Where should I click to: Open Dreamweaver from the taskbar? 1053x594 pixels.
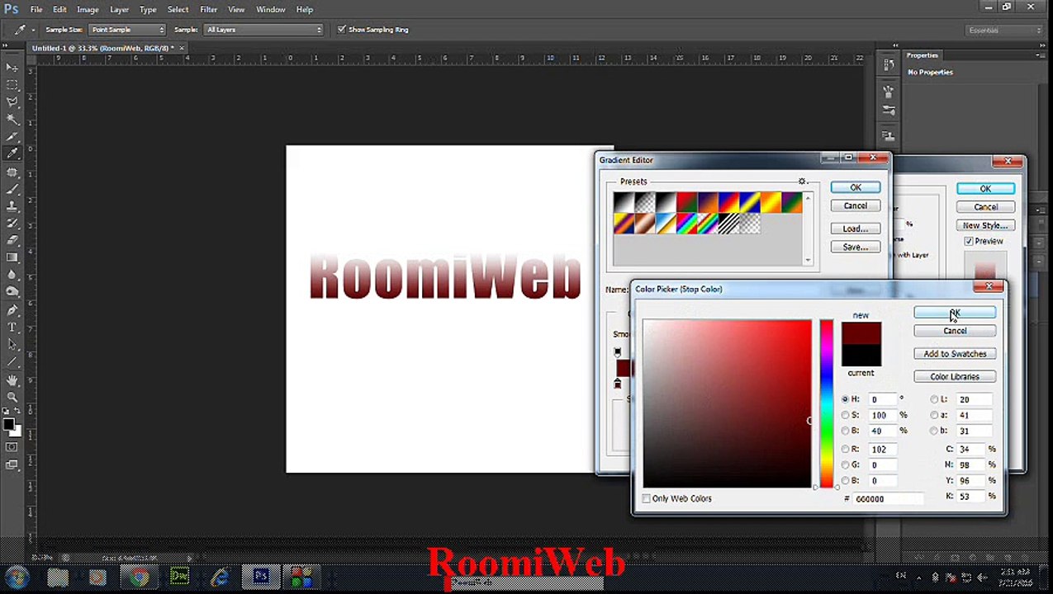pos(179,577)
